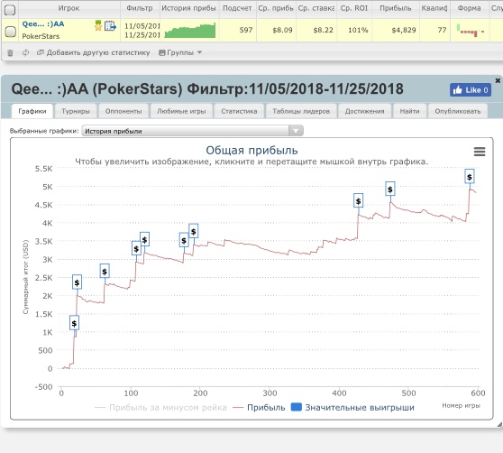Image resolution: width=503 pixels, height=453 pixels.
Task: Open the Группы dropdown
Action: tap(180, 52)
